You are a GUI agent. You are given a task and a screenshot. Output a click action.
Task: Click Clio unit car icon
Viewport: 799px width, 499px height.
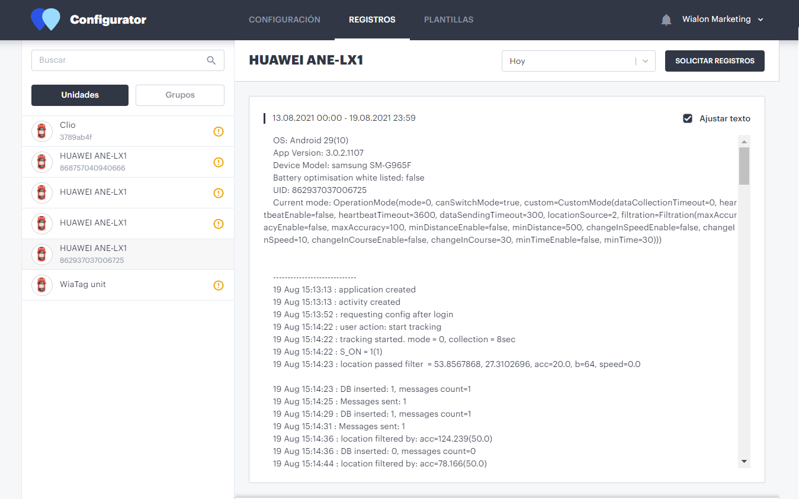pyautogui.click(x=41, y=131)
